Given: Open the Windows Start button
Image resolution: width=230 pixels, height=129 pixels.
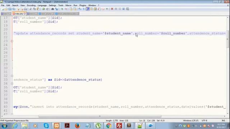Looking at the screenshot, I should tap(4, 126).
